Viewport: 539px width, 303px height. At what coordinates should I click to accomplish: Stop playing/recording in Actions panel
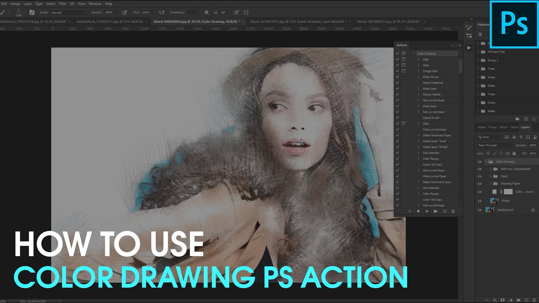409,211
